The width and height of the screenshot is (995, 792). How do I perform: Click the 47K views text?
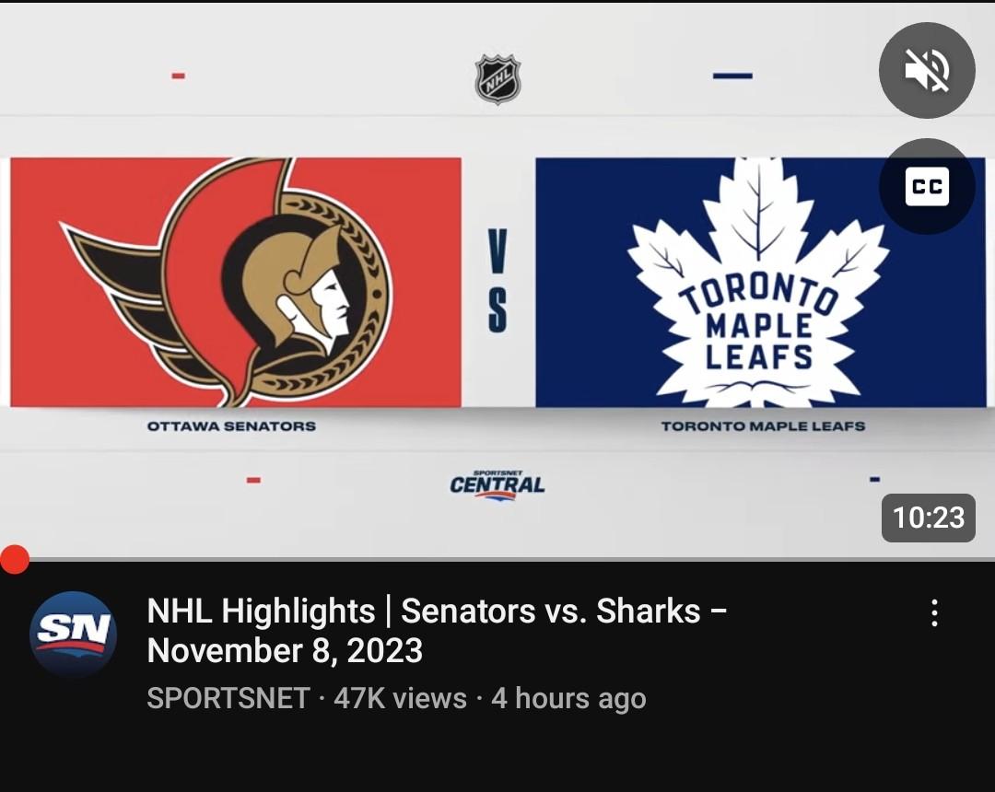(400, 698)
